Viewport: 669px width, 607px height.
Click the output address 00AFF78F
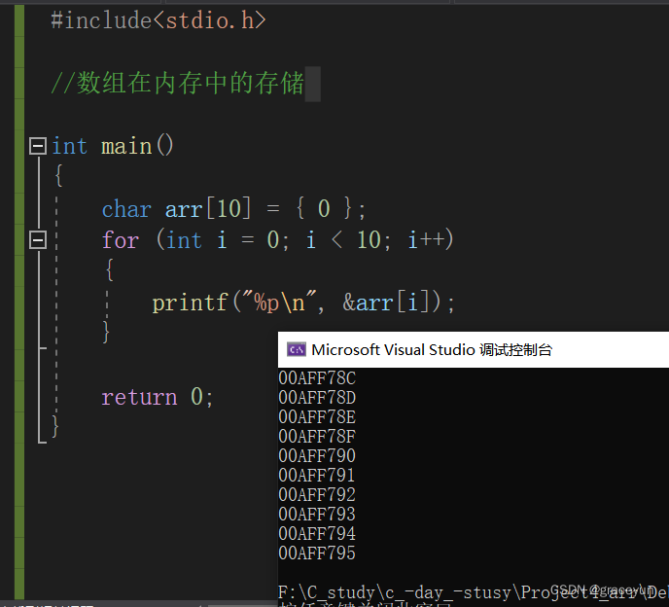tap(317, 437)
